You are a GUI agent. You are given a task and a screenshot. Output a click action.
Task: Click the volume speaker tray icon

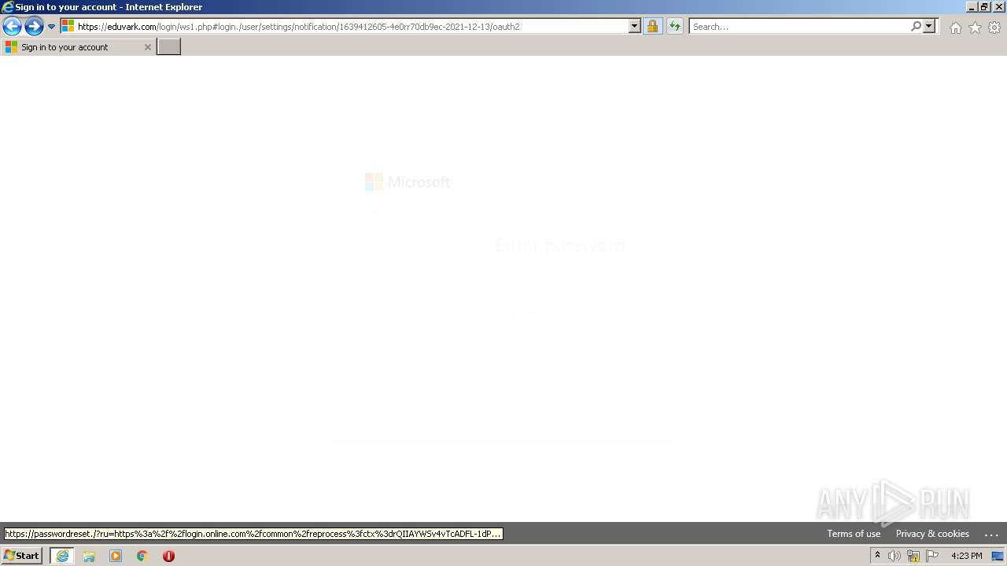point(894,556)
